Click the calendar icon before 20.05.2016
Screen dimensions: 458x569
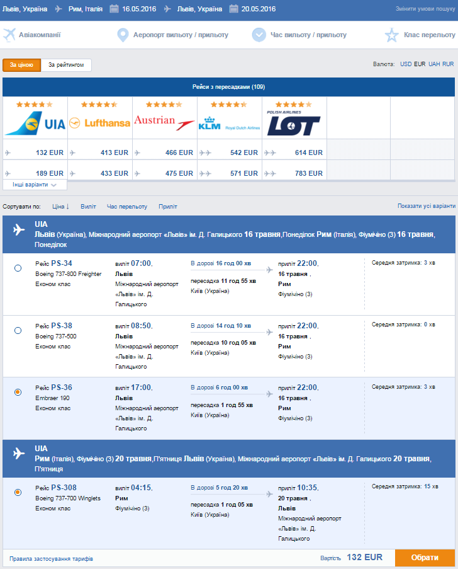(233, 9)
